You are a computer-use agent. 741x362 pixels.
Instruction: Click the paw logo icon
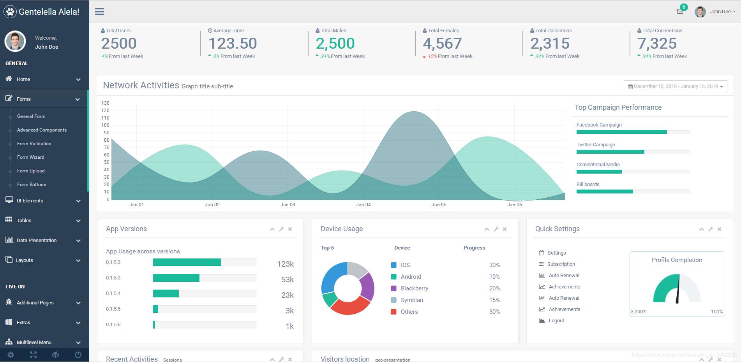[x=10, y=12]
